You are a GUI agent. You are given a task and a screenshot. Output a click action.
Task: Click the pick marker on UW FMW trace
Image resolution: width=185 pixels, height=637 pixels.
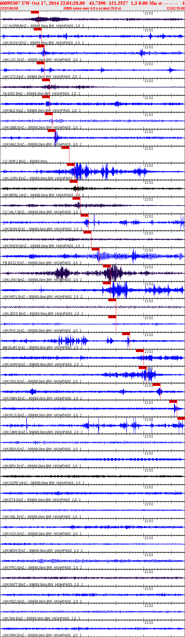click(157, 385)
